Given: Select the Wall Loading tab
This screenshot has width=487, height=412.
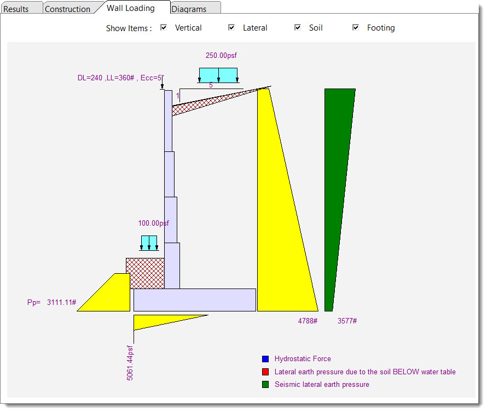Looking at the screenshot, I should [x=131, y=8].
